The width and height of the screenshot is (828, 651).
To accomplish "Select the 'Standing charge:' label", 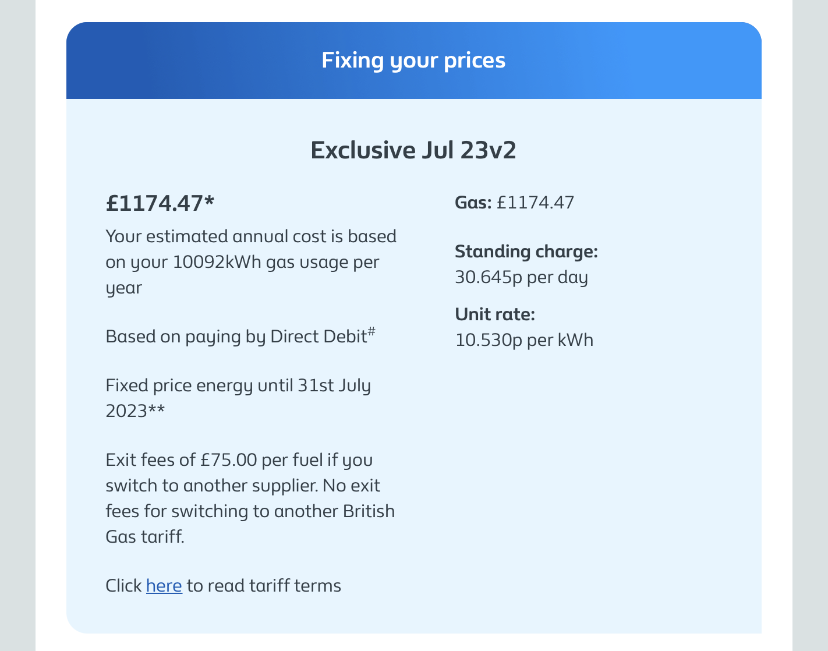I will click(526, 252).
